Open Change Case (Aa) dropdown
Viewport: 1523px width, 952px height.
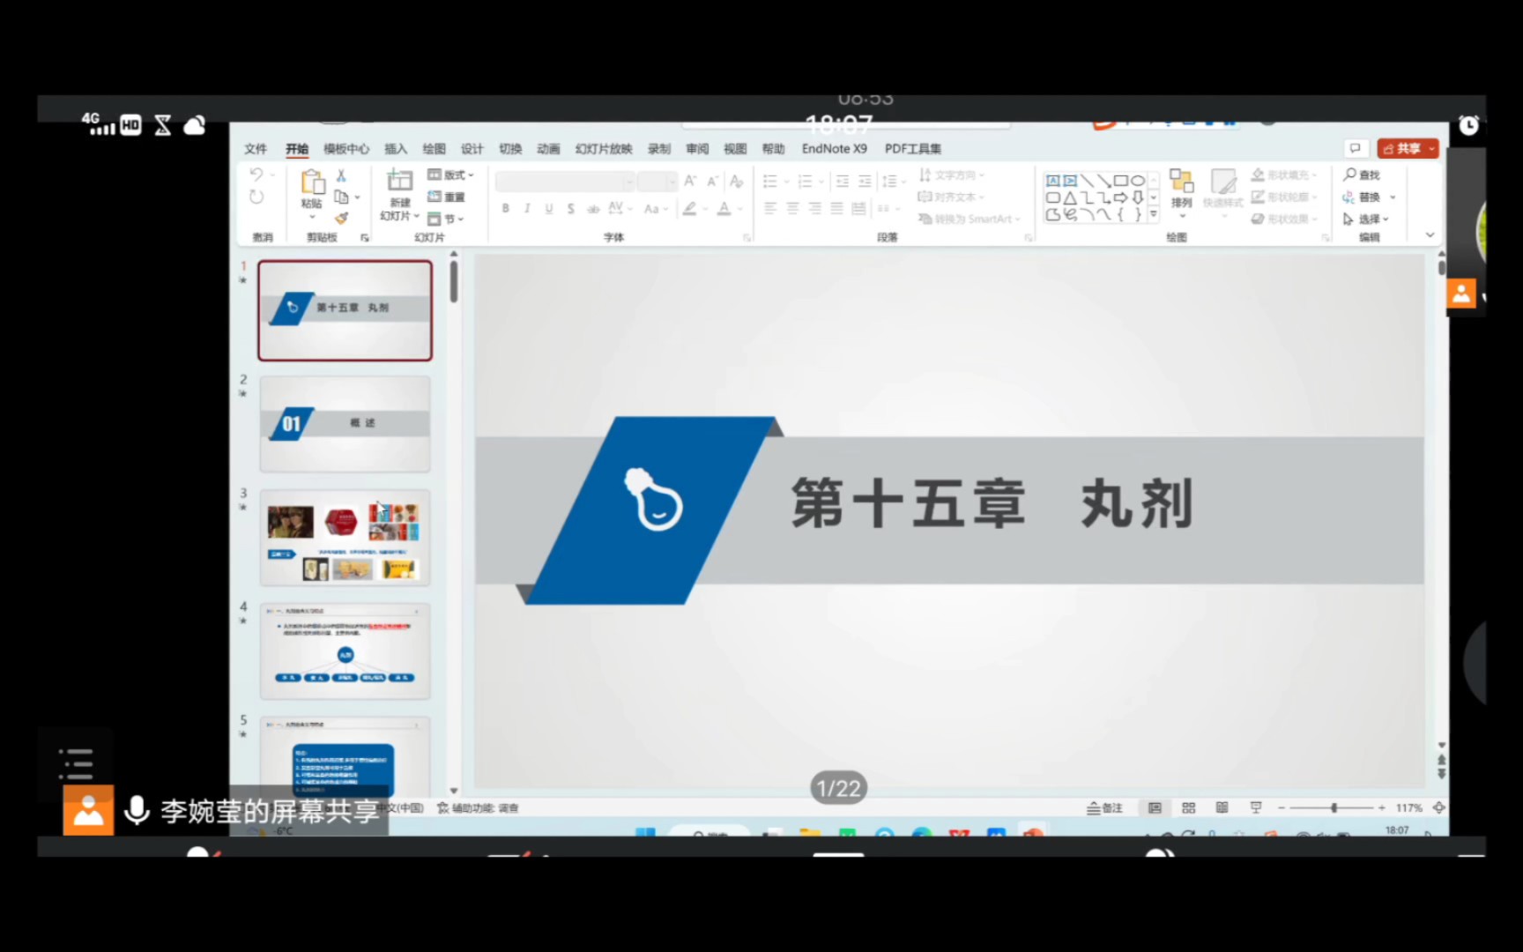655,209
